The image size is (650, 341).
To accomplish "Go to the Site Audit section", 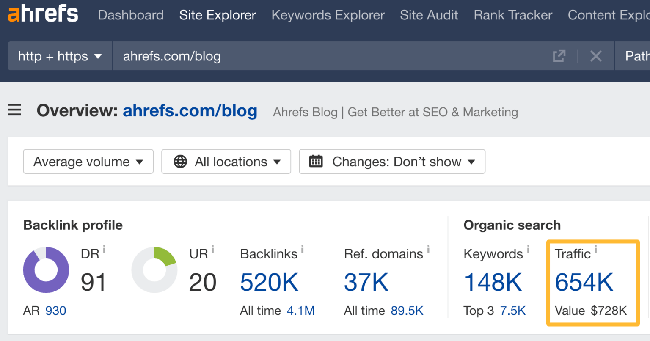I will point(429,15).
